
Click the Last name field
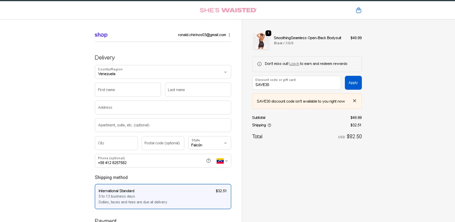[198, 90]
